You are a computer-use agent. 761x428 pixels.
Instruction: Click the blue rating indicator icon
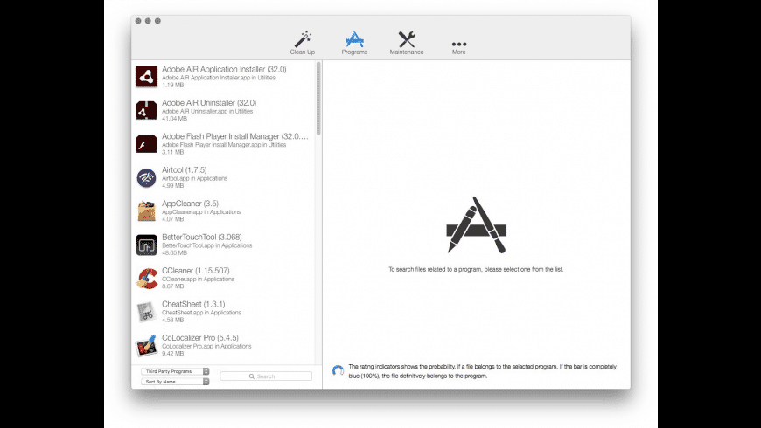click(338, 371)
